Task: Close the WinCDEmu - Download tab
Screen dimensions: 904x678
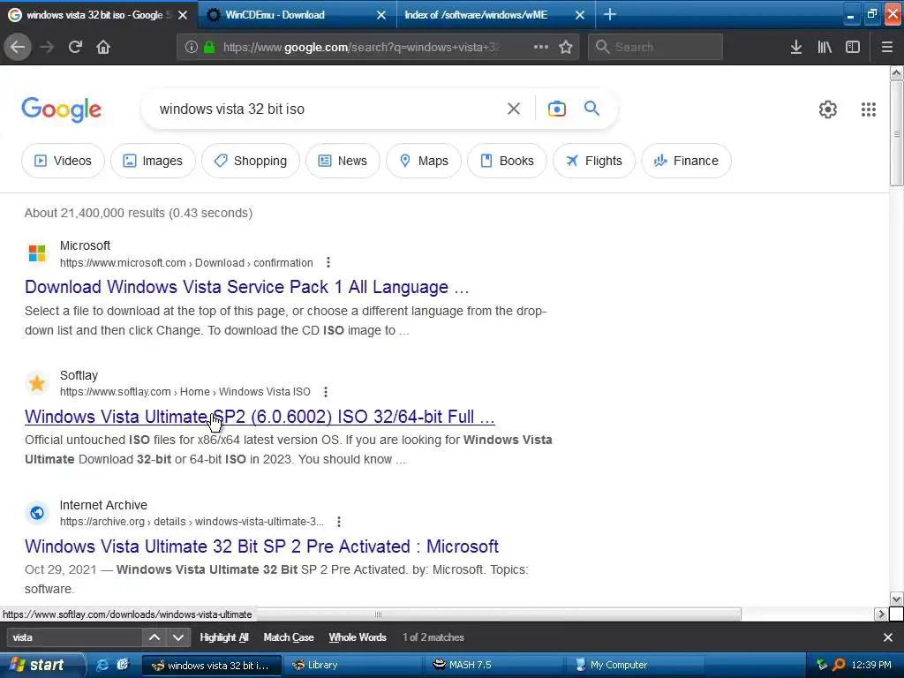Action: click(x=381, y=15)
